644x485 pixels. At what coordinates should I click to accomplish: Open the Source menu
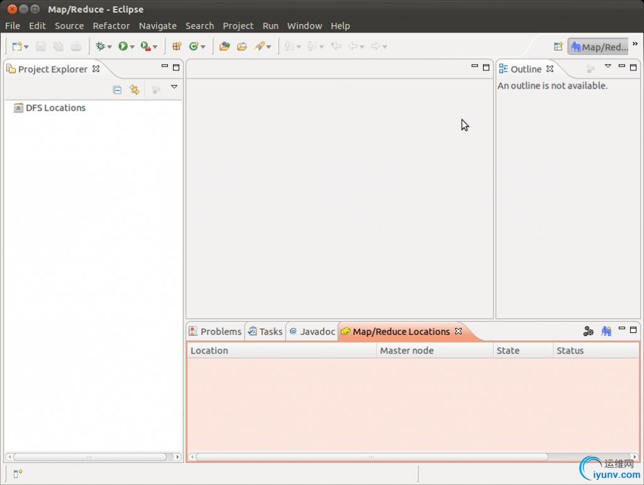point(69,25)
